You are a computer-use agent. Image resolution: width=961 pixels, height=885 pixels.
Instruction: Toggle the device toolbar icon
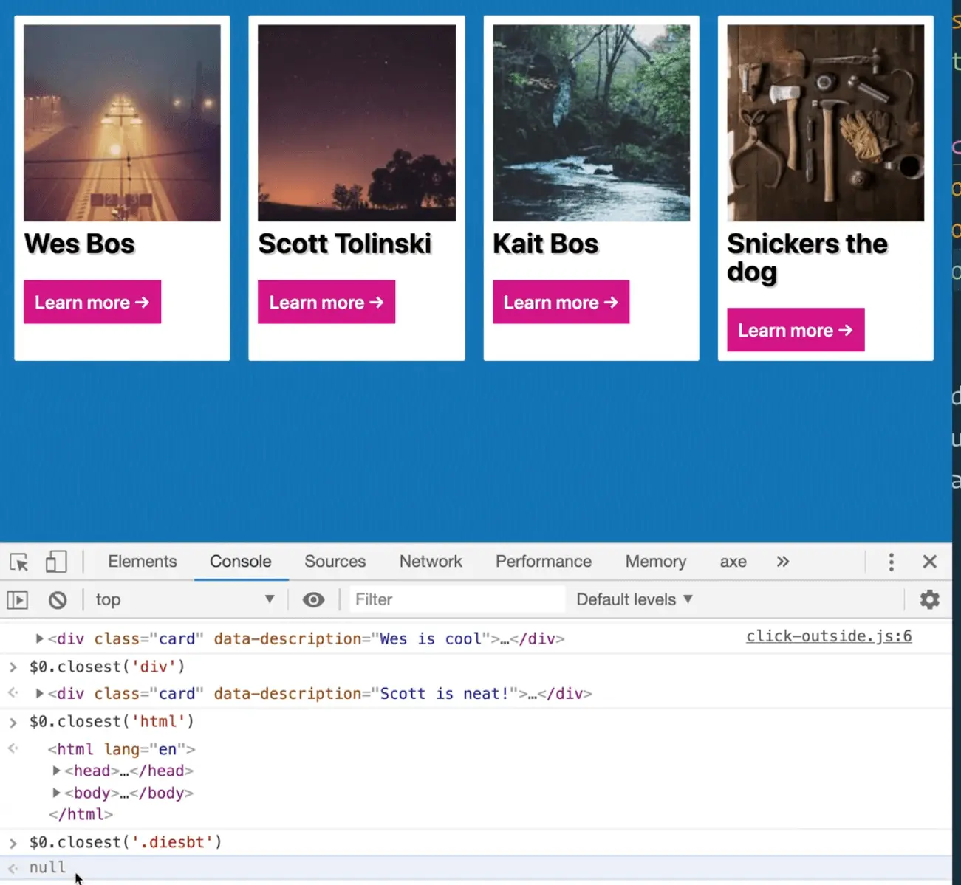pyautogui.click(x=56, y=562)
